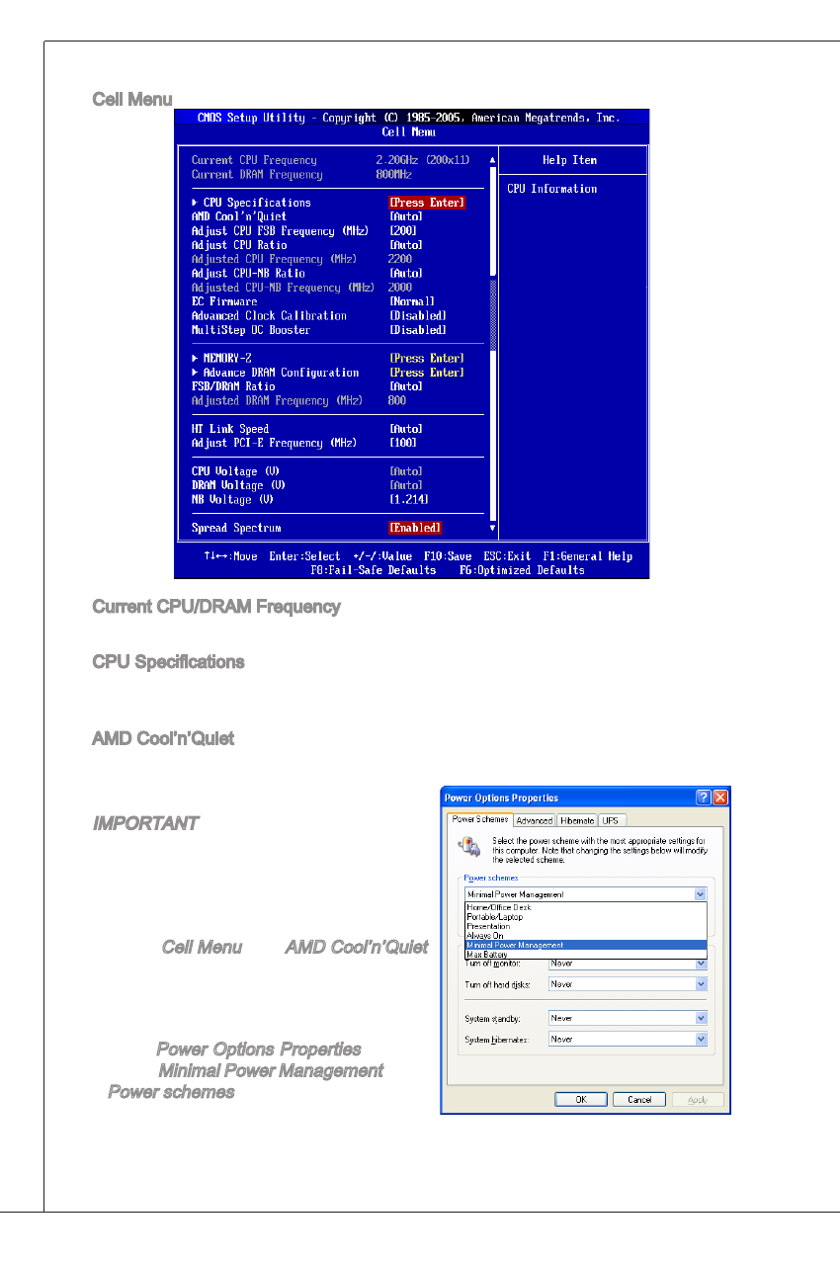840x1261 pixels.
Task: Click the Help Item panel heading
Action: pos(570,160)
